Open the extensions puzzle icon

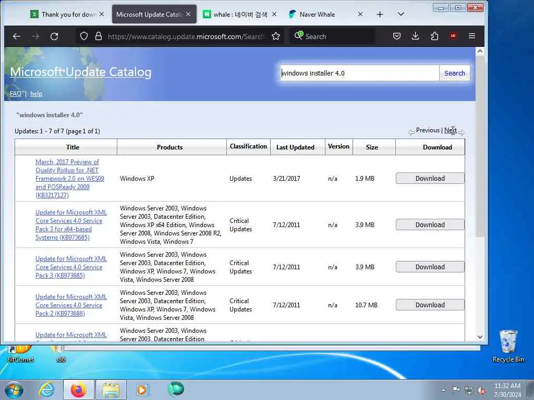click(434, 36)
